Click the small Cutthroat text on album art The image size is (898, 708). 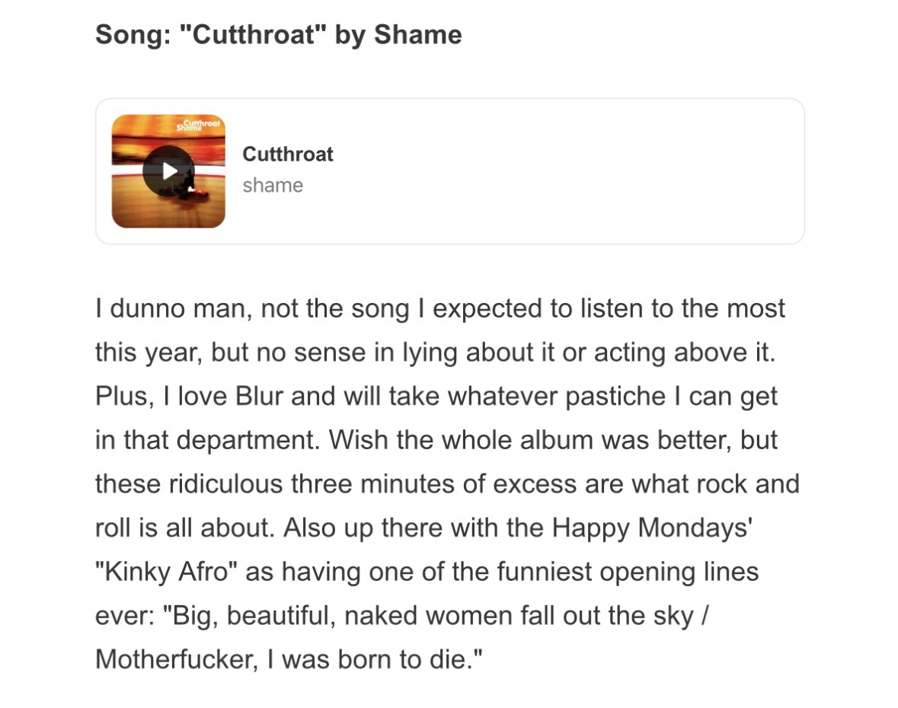click(202, 122)
